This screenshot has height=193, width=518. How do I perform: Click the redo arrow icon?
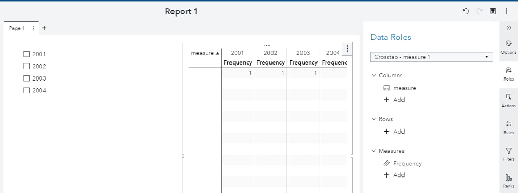[x=479, y=11]
